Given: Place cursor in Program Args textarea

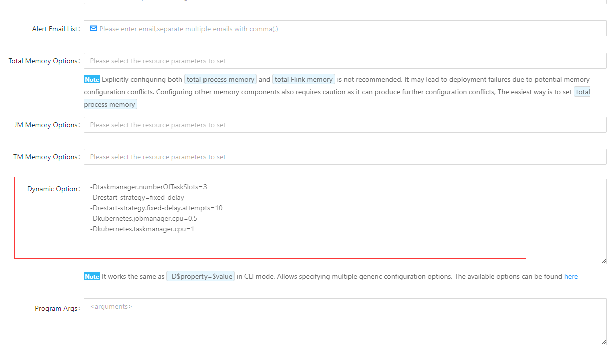Looking at the screenshot, I should click(x=345, y=323).
